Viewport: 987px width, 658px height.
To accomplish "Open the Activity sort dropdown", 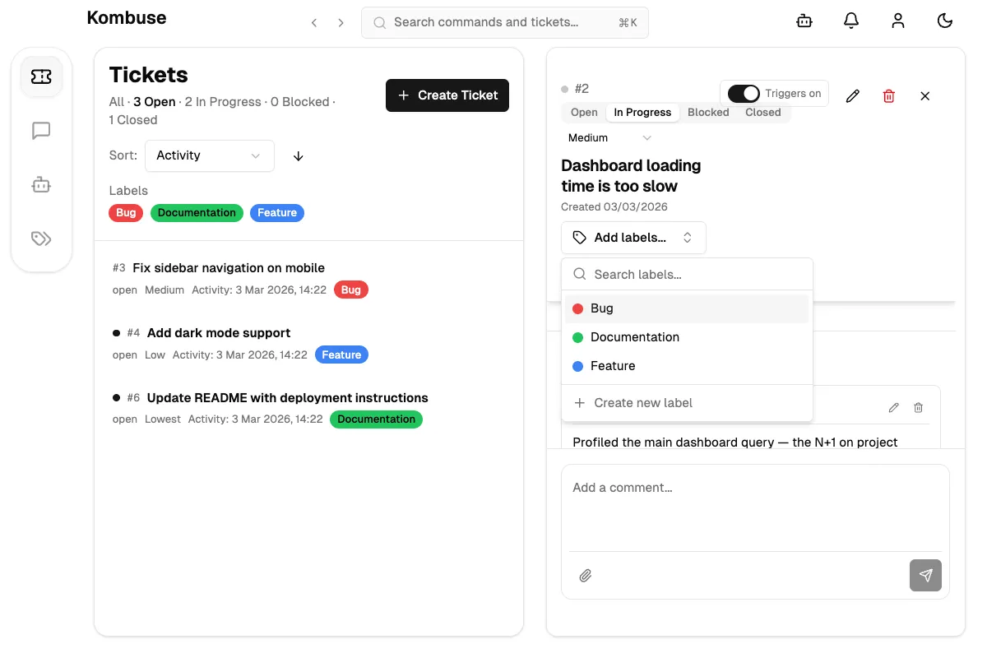I will pyautogui.click(x=209, y=155).
